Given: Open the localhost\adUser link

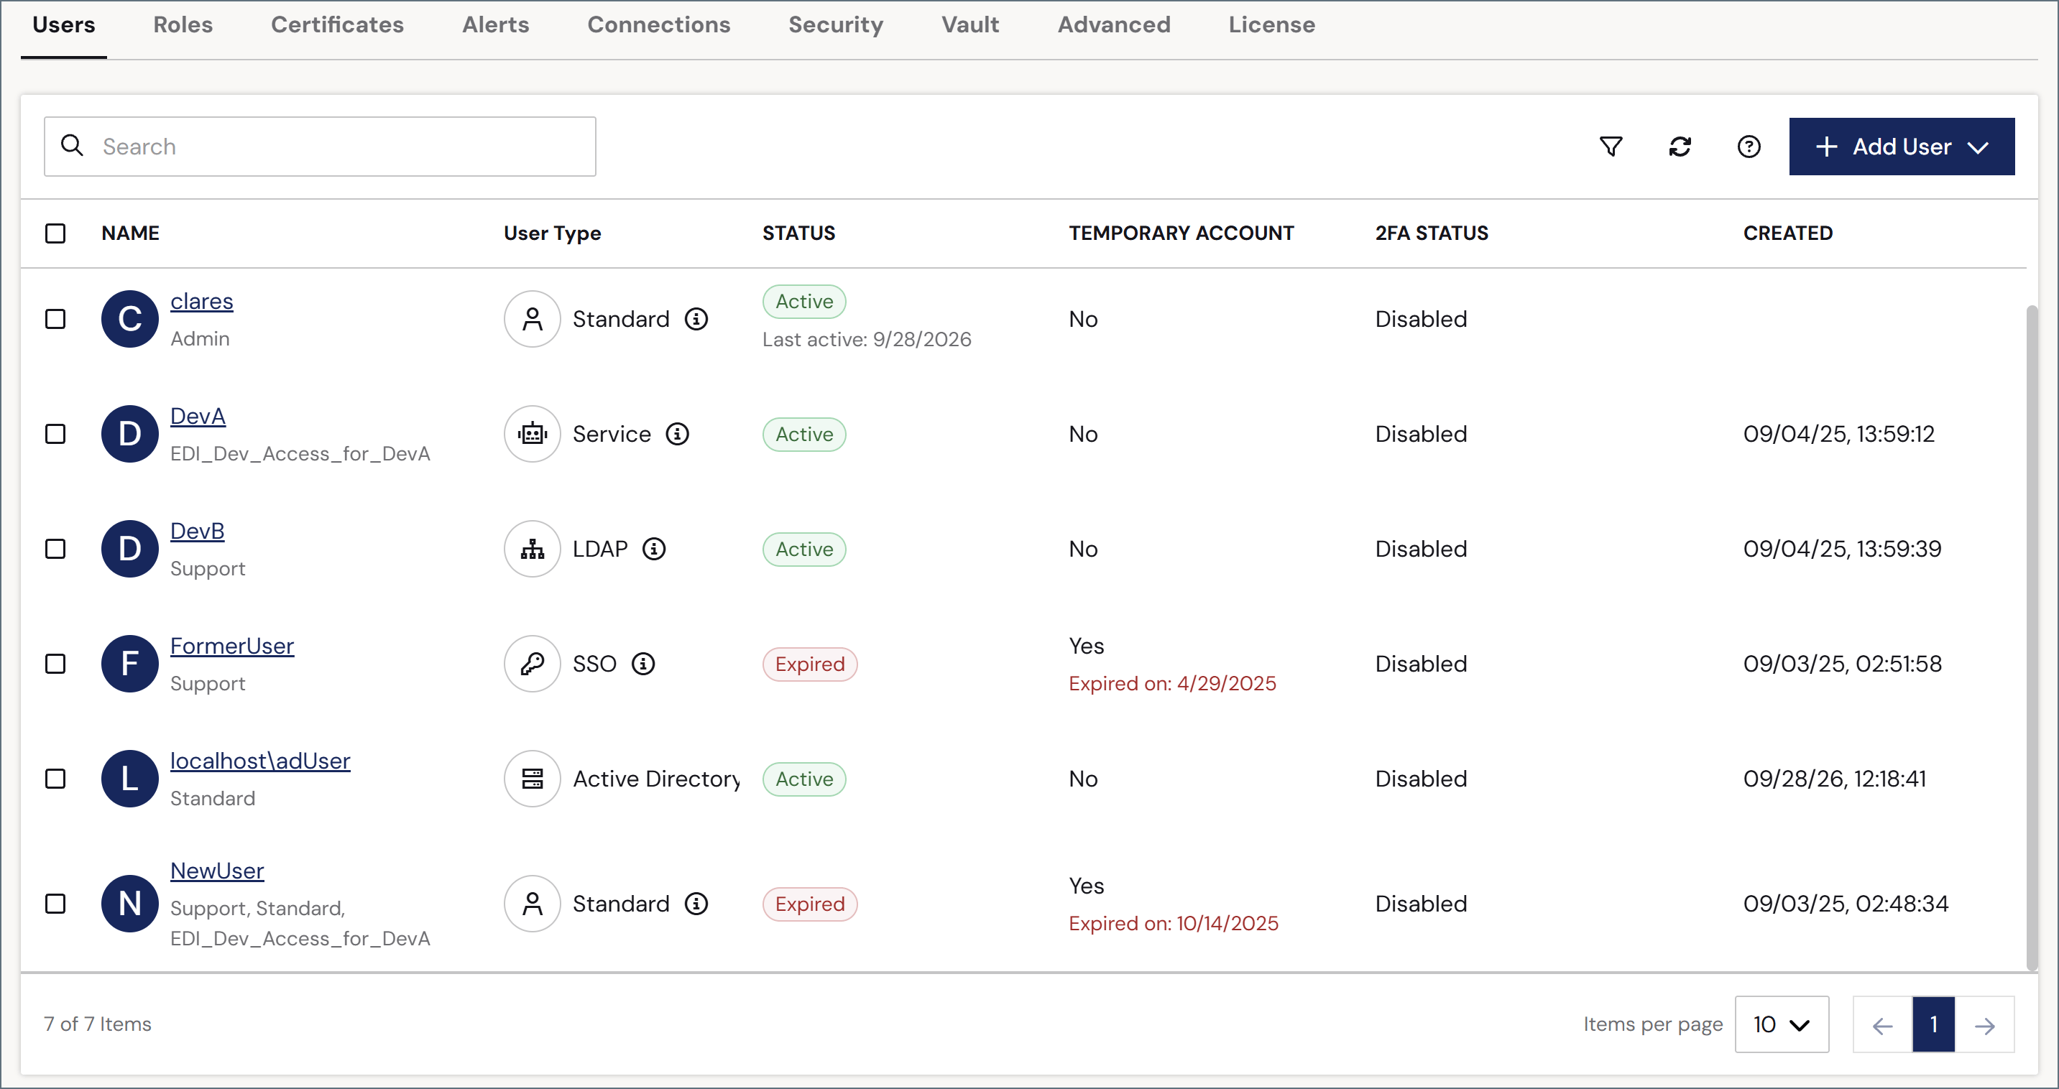Looking at the screenshot, I should tap(259, 761).
